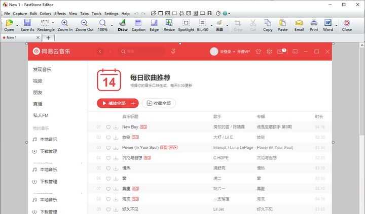Open 发现音乐 in the sidebar
Screen dimensions: 365x214
tap(42, 69)
